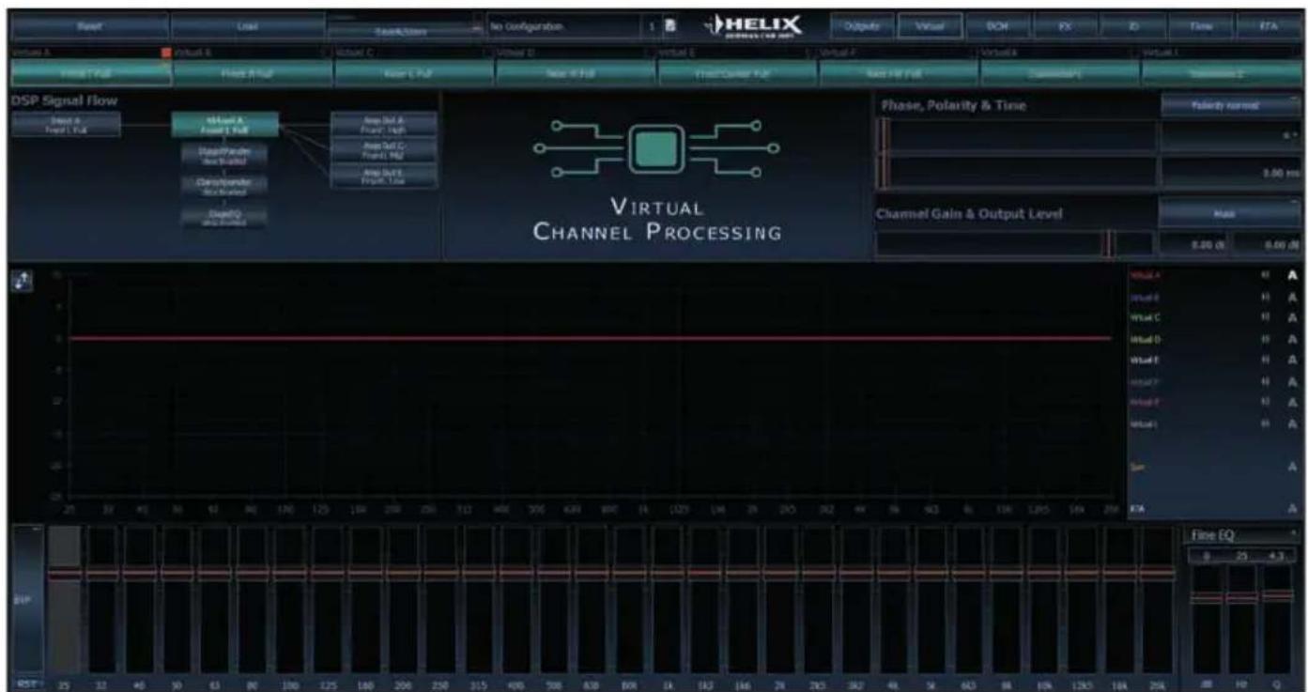Screen dimensions: 1308x692
Task: Click the Reset button
Action: [90, 27]
